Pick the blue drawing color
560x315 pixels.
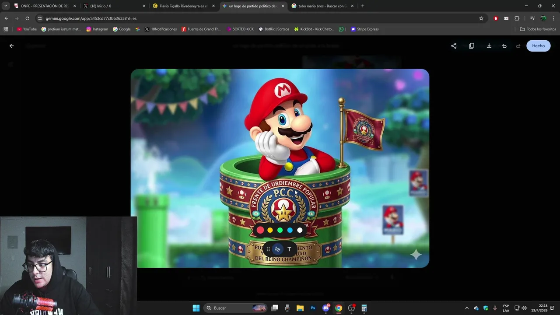coord(290,230)
